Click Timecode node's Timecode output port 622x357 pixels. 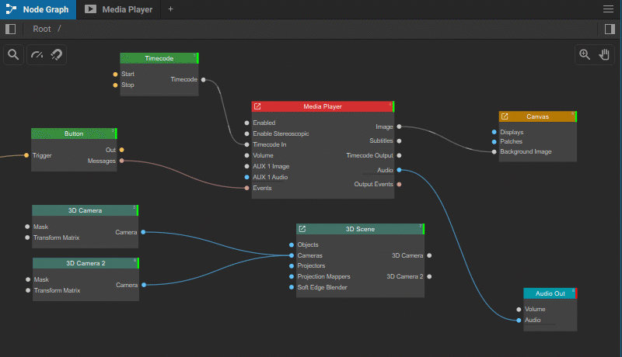(204, 80)
